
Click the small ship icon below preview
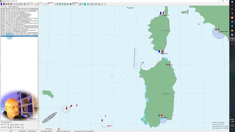[x=59, y=129]
